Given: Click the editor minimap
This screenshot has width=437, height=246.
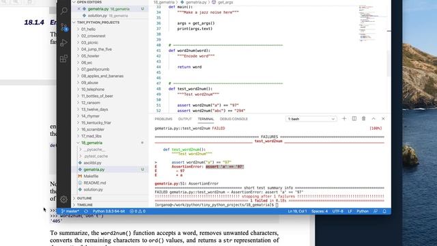Looking at the screenshot, I should [371, 23].
